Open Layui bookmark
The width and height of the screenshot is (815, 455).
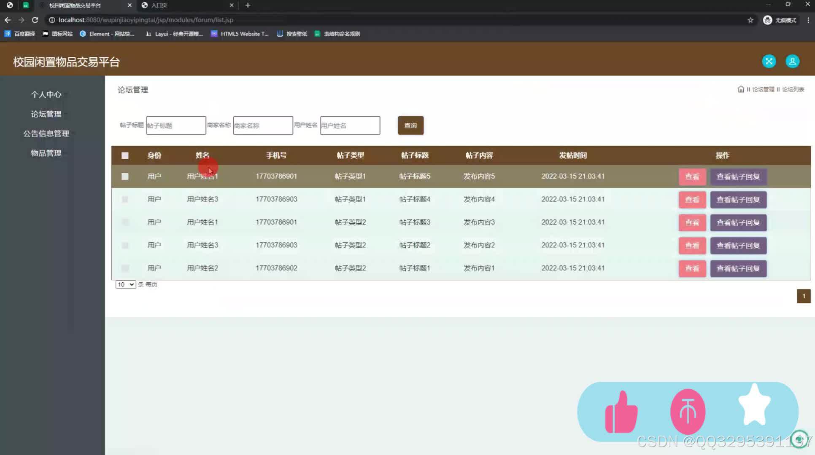pos(174,34)
